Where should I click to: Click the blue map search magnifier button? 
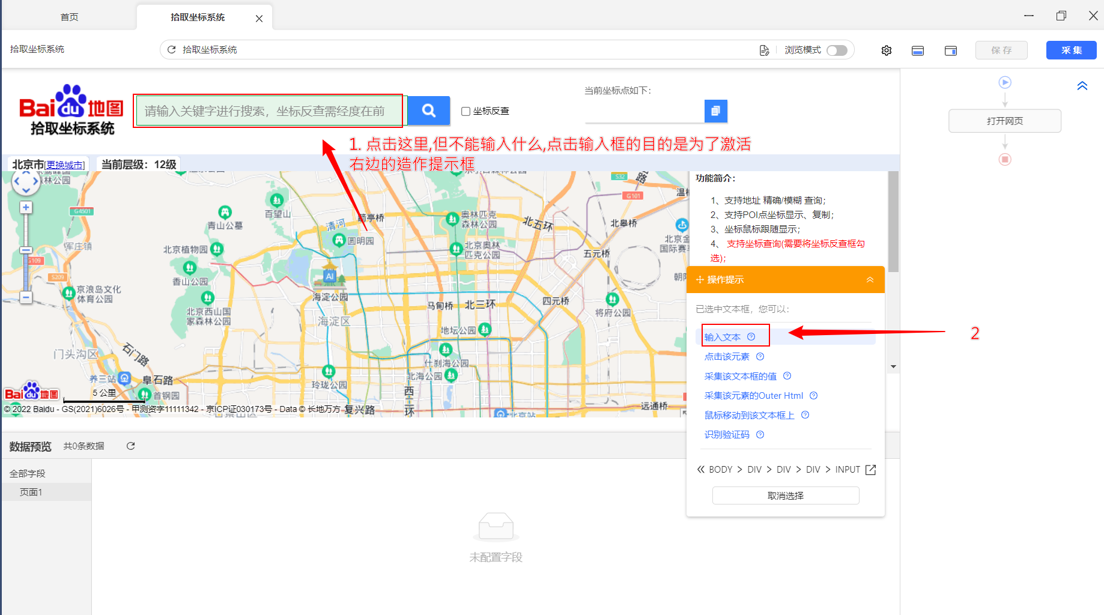coord(429,111)
